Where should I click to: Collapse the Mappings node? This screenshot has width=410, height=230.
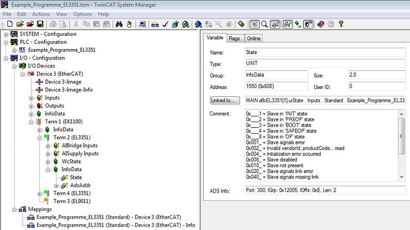[x=14, y=210]
